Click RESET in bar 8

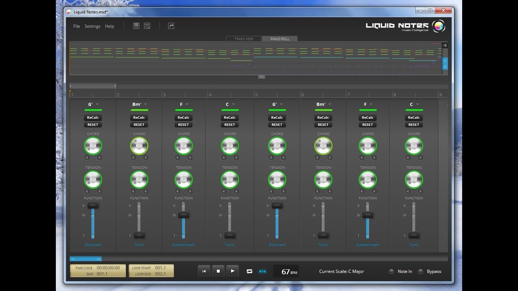click(414, 124)
